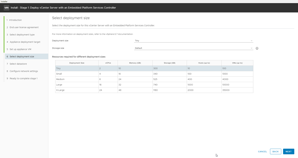Open End user license agreement step
298x158 pixels.
24,27
